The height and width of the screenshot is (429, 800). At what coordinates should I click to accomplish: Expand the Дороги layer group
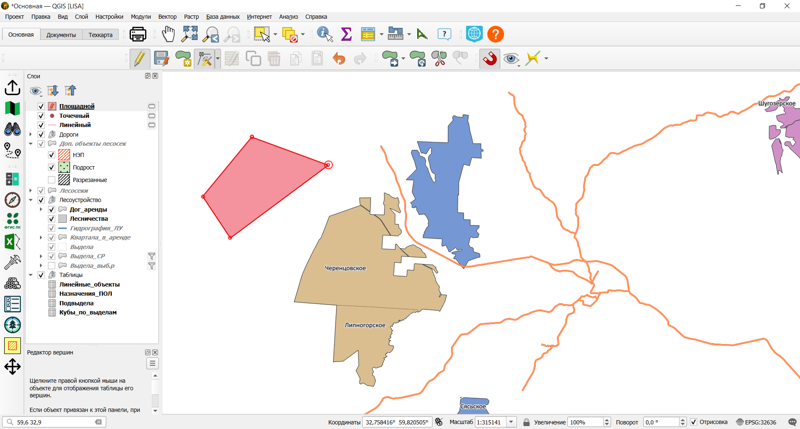coord(31,135)
